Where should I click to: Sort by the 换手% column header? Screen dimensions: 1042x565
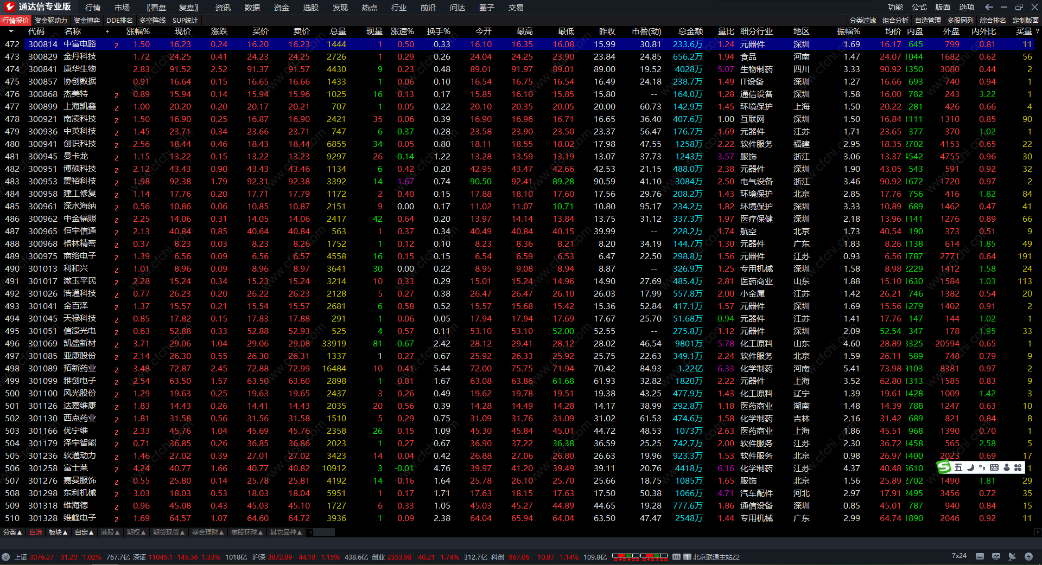(x=439, y=31)
